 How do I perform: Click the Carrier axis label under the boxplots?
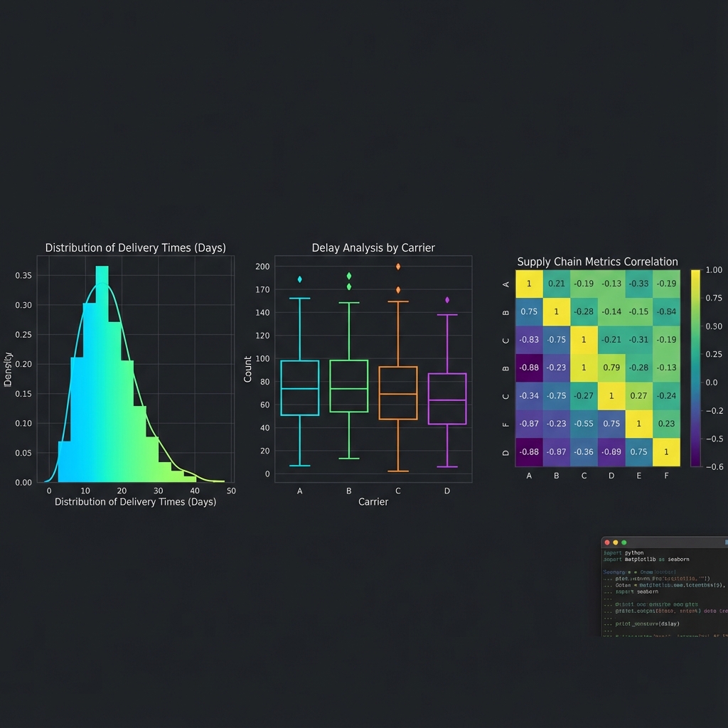(373, 501)
